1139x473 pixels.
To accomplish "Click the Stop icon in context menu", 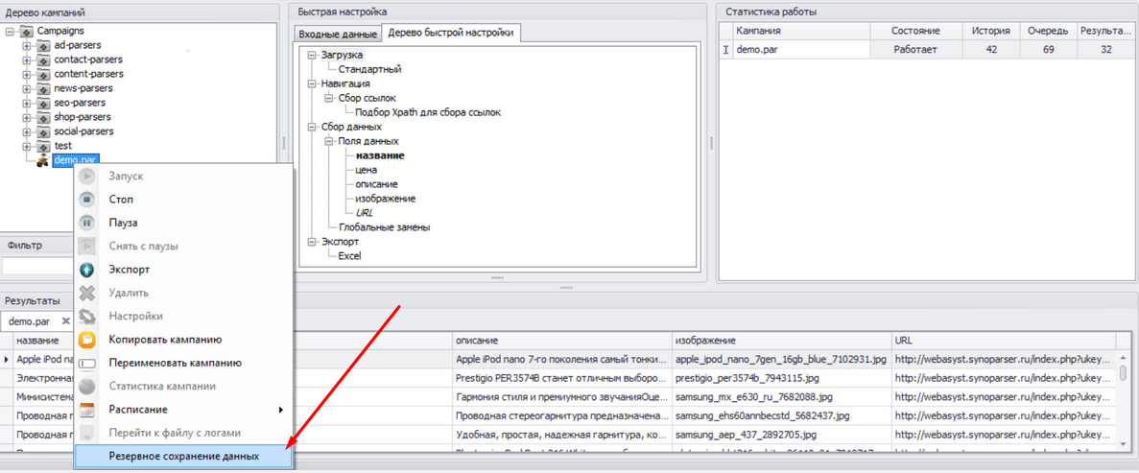I will [x=87, y=199].
